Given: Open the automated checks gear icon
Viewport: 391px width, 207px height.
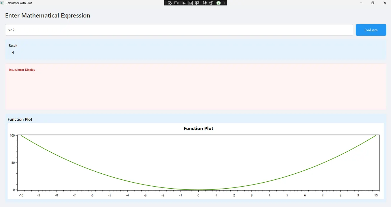Looking at the screenshot, I should click(204, 3).
